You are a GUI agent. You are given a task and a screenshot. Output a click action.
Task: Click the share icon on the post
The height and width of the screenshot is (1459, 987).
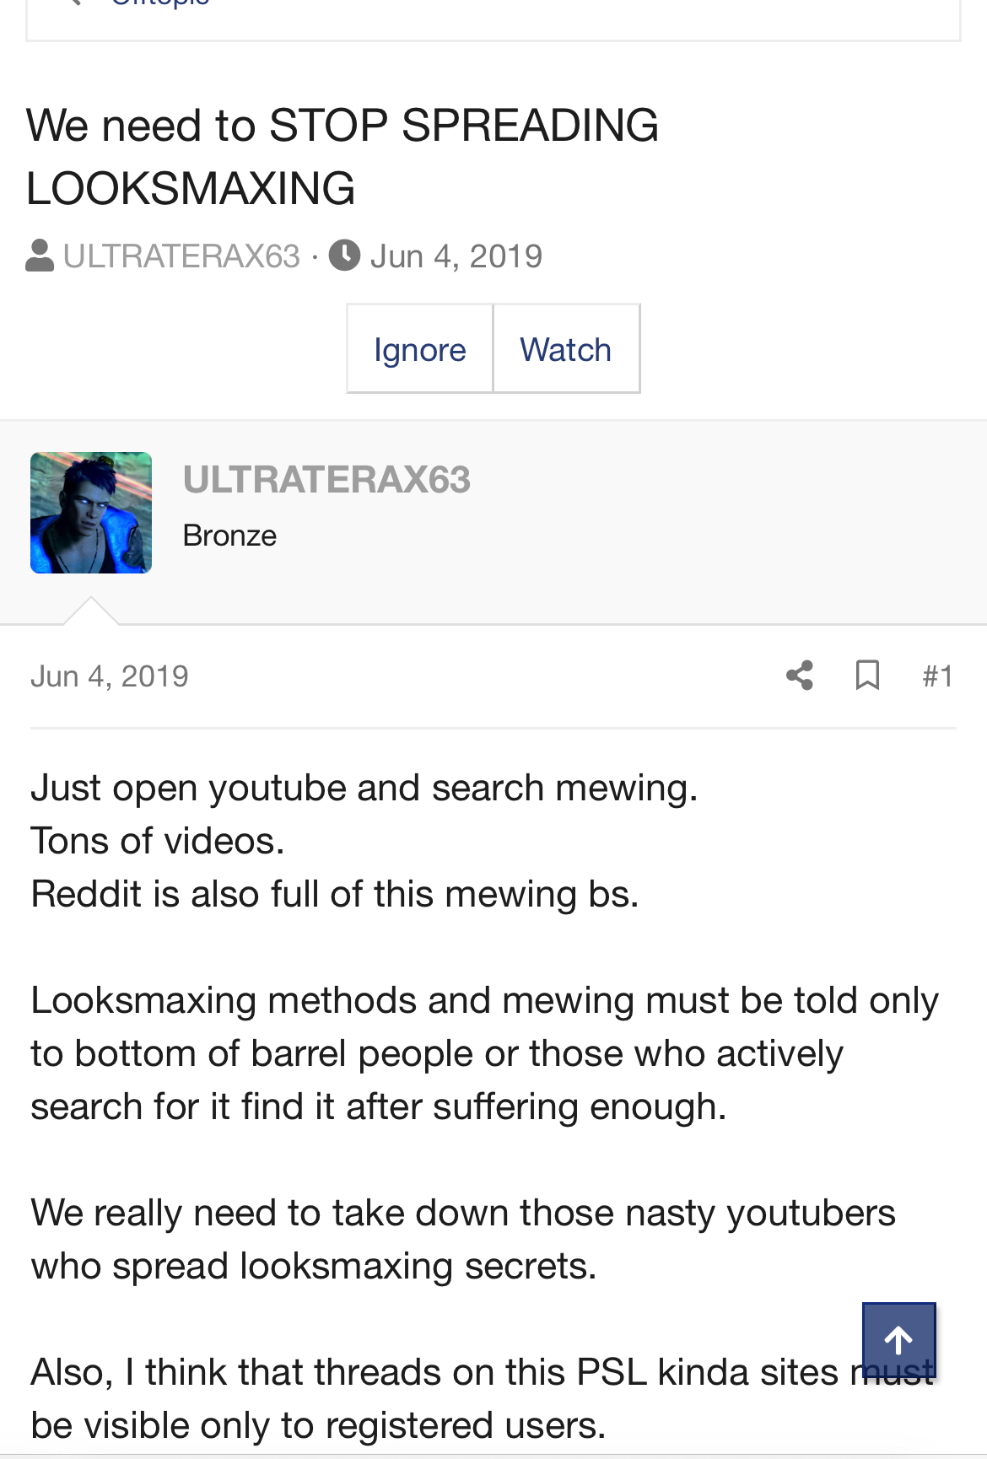(x=800, y=676)
